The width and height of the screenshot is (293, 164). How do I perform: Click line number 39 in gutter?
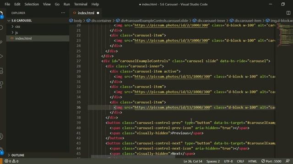pos(78,123)
